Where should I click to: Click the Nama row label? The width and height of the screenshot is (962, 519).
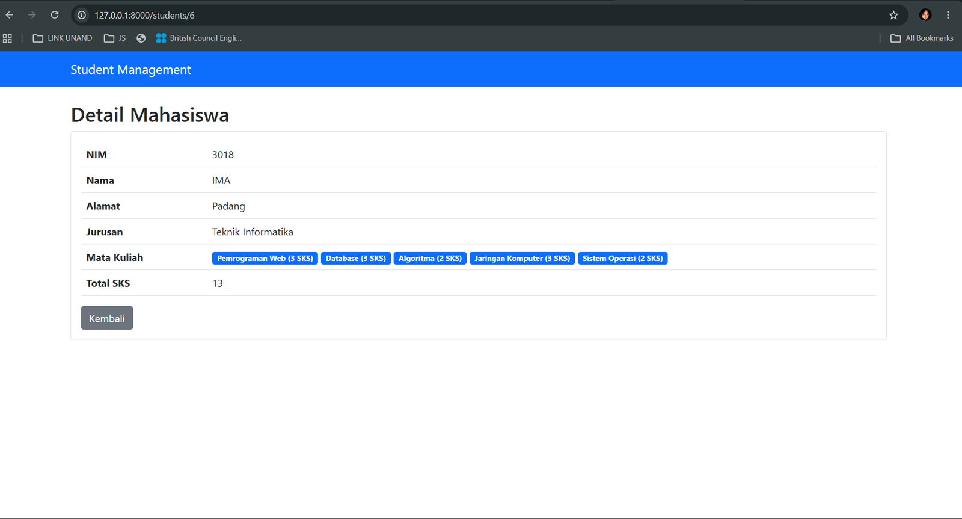(100, 180)
